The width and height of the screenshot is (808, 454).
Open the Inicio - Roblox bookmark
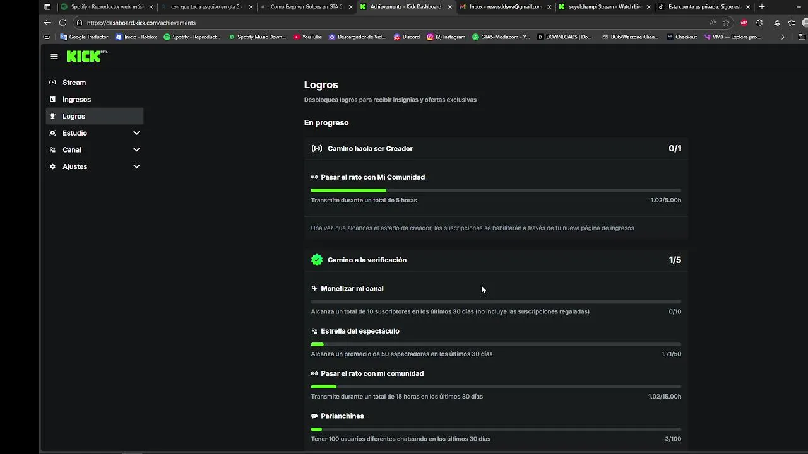[x=136, y=37]
